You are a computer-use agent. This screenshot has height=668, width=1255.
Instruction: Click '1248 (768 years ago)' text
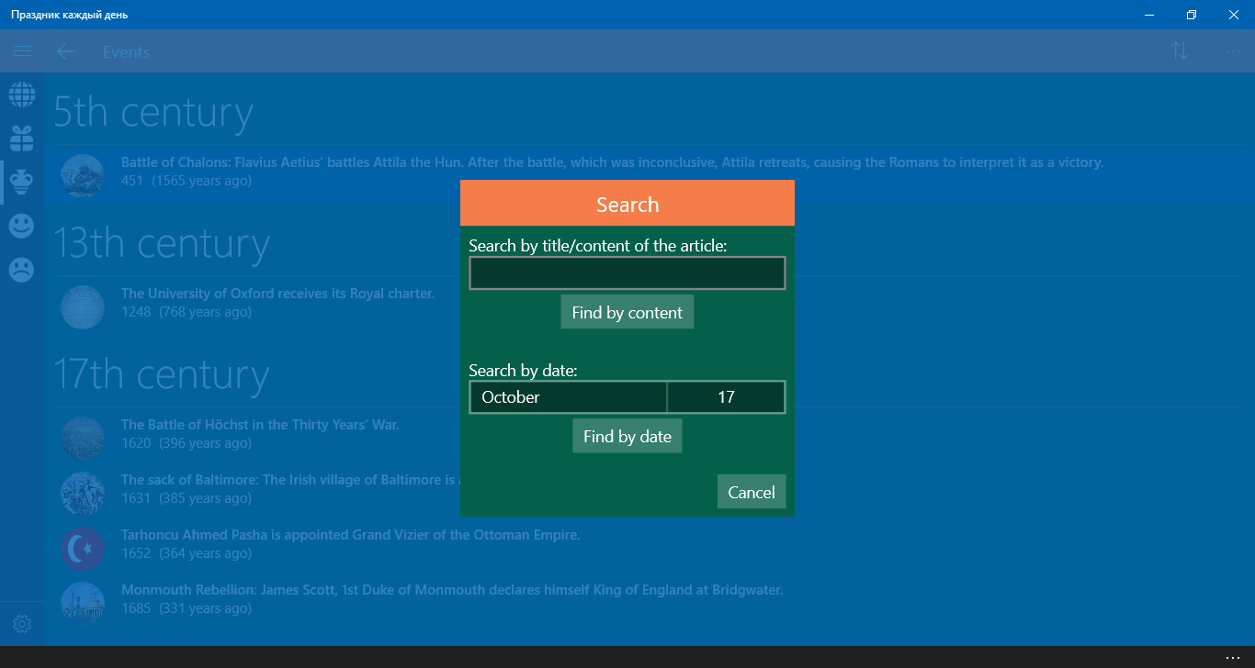click(187, 312)
